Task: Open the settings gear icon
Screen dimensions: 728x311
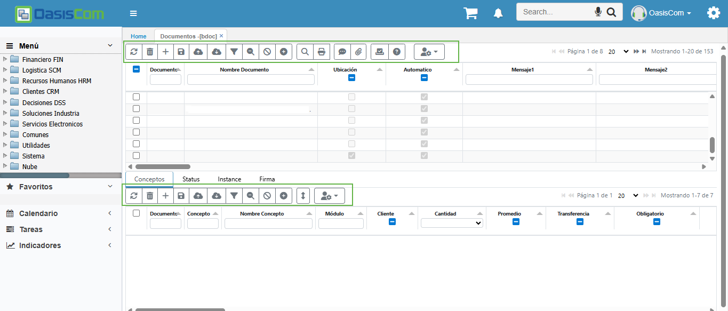Action: [713, 13]
